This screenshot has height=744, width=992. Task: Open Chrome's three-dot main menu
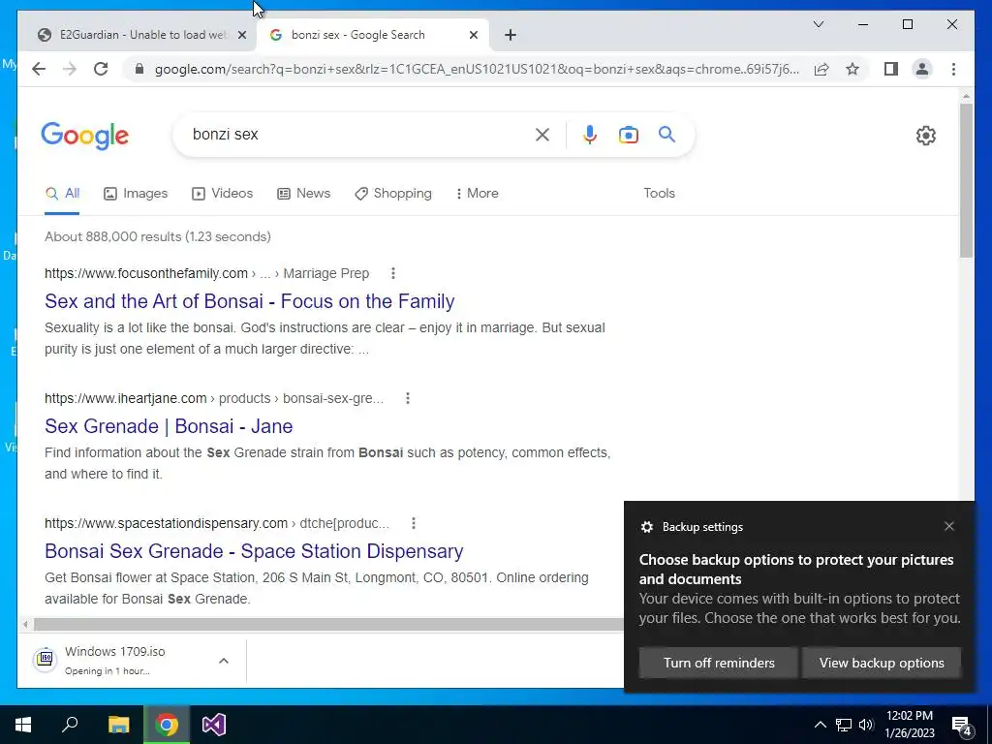(953, 69)
